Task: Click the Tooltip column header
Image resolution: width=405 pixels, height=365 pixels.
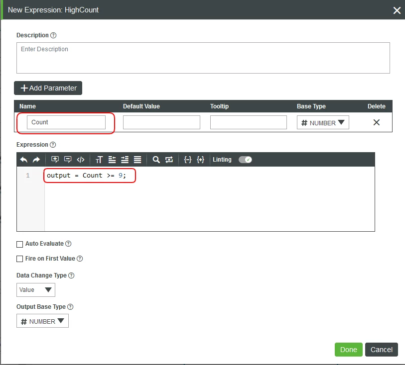Action: [219, 106]
